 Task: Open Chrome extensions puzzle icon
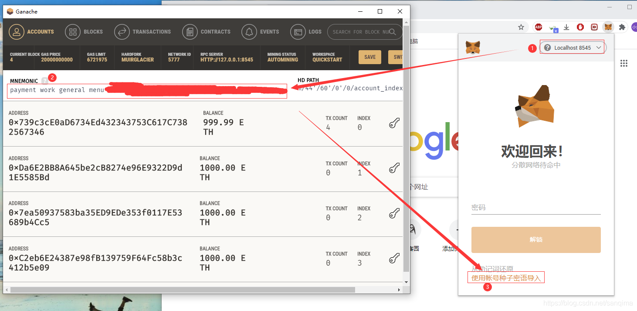pos(622,27)
